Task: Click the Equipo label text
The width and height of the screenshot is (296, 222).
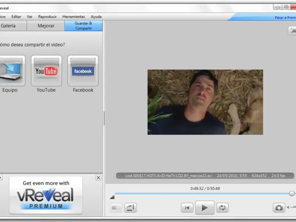Action: point(10,90)
